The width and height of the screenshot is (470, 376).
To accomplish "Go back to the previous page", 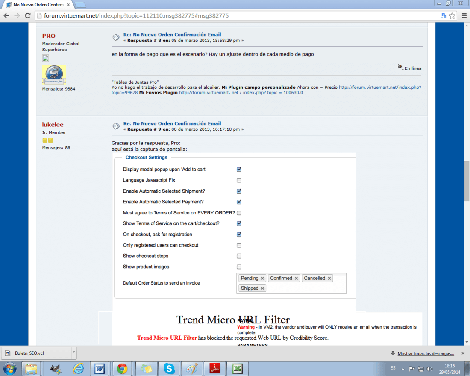I will (6, 15).
